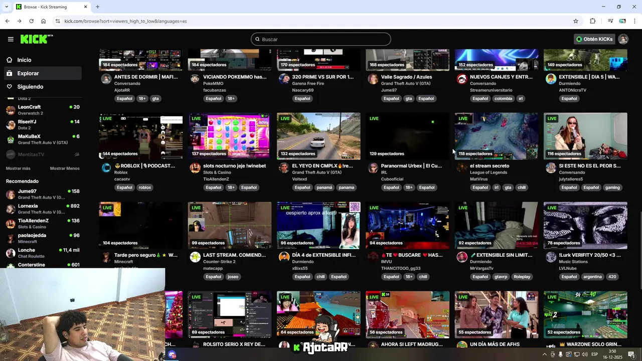Image resolution: width=642 pixels, height=361 pixels.
Task: Click browser address bar URL
Action: (x=125, y=21)
